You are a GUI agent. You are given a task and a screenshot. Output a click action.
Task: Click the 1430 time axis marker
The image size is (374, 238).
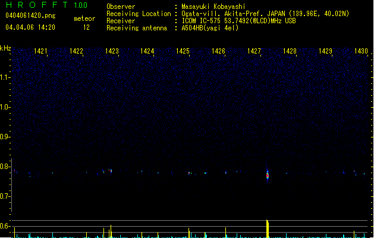361,51
